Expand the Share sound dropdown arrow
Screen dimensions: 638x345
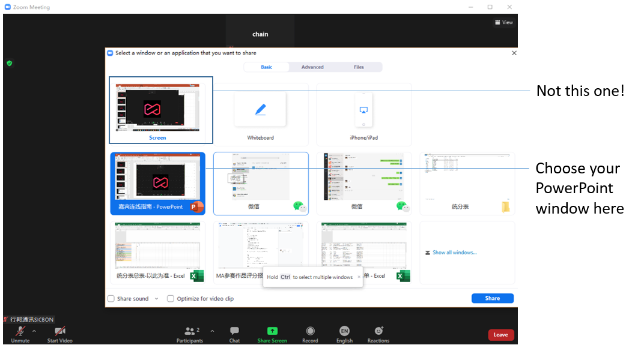coord(157,299)
